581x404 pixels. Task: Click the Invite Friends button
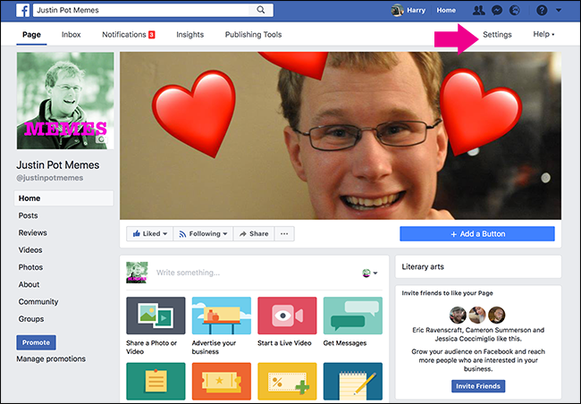478,386
